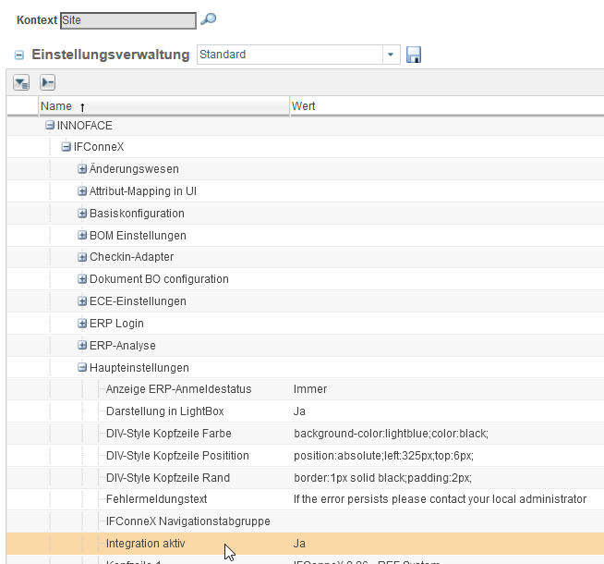This screenshot has height=564, width=604.
Task: Expand the Checkin-Adapter node
Action: point(82,257)
